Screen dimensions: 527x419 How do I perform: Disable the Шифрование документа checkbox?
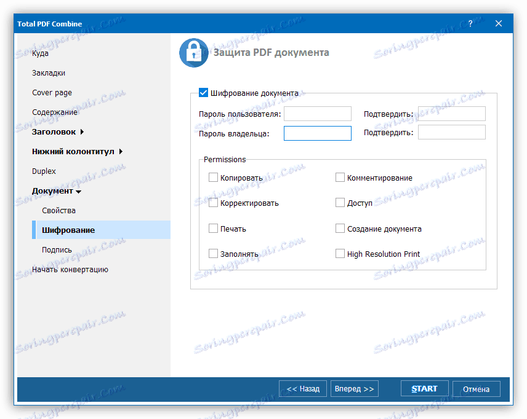tap(204, 93)
